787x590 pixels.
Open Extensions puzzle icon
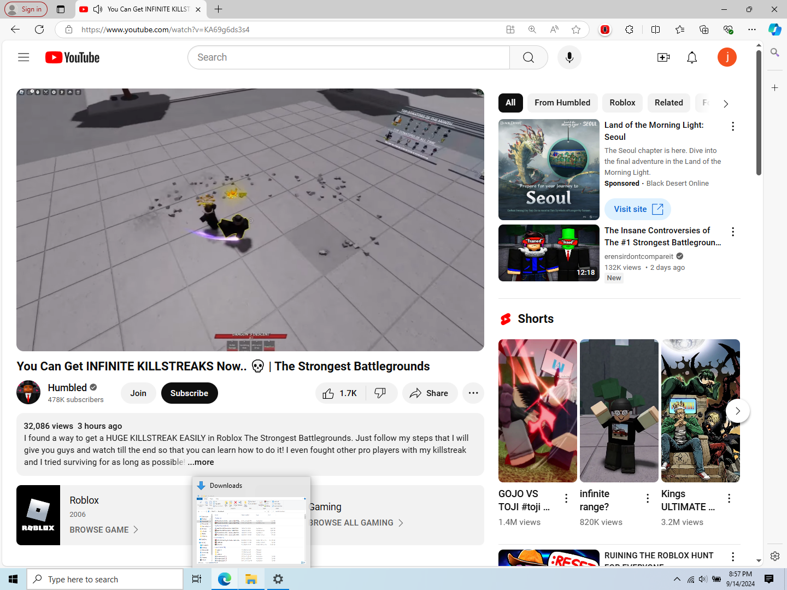click(x=630, y=29)
